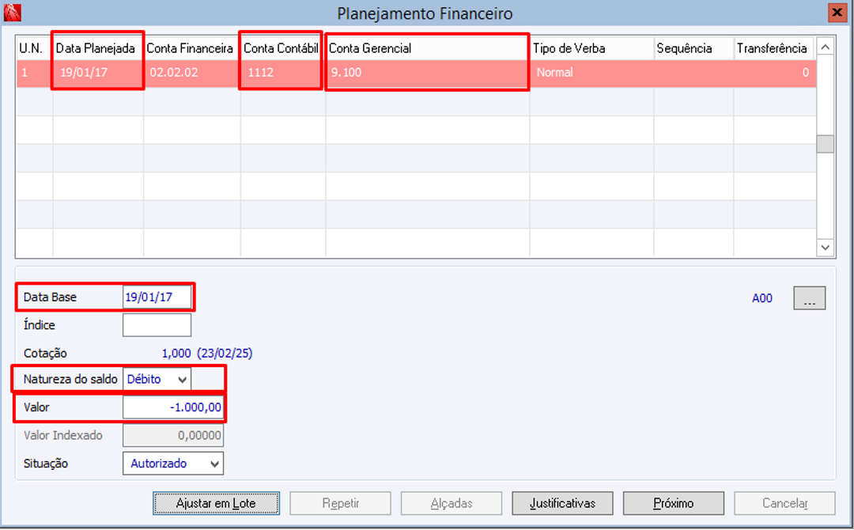The image size is (854, 530).
Task: Click the Data Planejada column header
Action: coord(97,48)
